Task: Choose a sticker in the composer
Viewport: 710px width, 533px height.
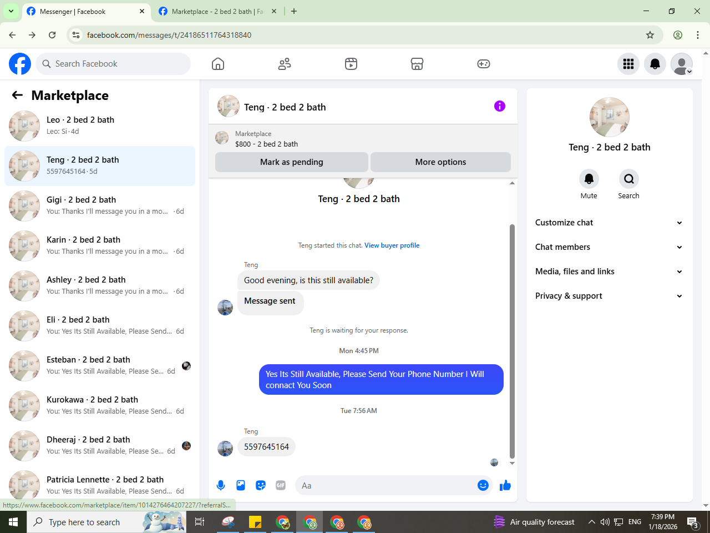Action: pos(261,485)
